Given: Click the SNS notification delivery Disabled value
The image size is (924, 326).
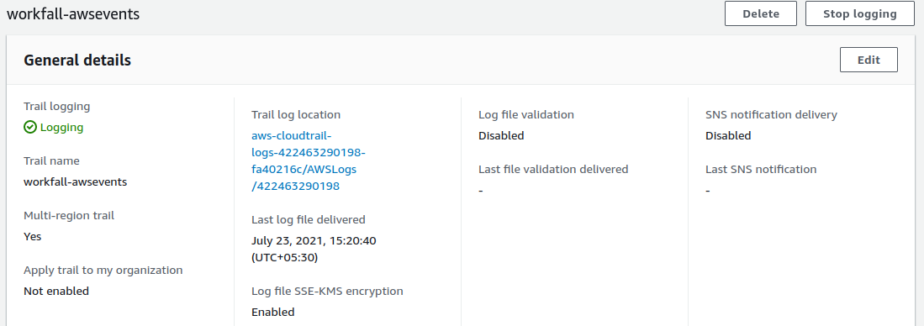Looking at the screenshot, I should [728, 136].
